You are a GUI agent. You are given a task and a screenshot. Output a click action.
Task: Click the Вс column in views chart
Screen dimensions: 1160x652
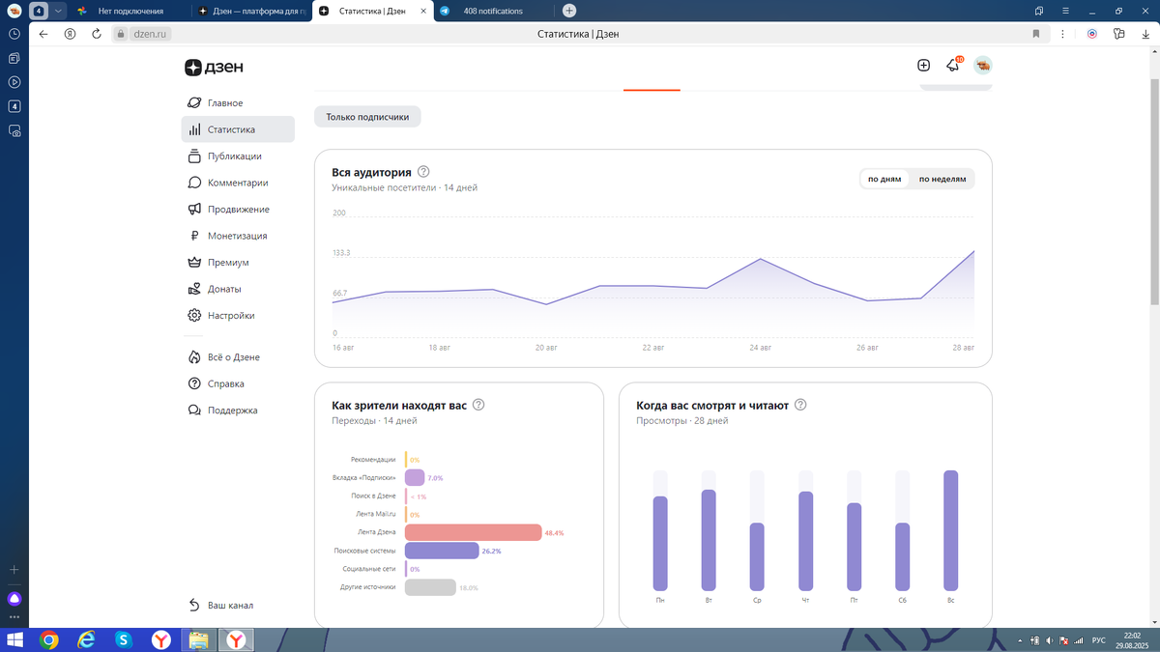click(x=950, y=530)
